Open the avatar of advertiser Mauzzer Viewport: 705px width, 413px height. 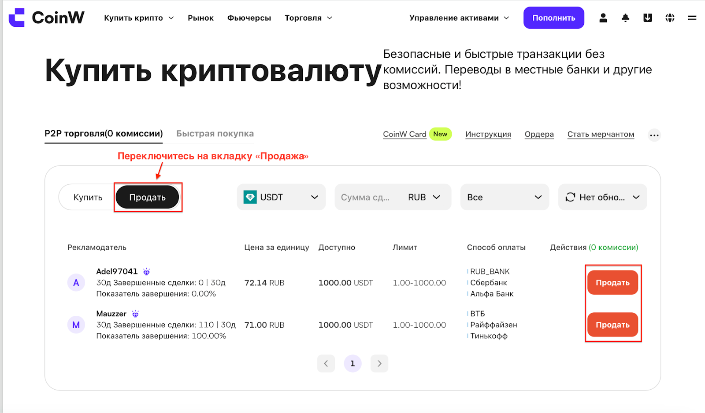pos(76,325)
